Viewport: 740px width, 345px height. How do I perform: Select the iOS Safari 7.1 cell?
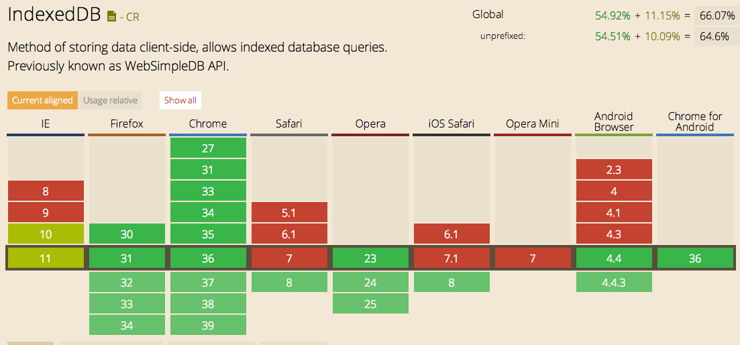(452, 258)
